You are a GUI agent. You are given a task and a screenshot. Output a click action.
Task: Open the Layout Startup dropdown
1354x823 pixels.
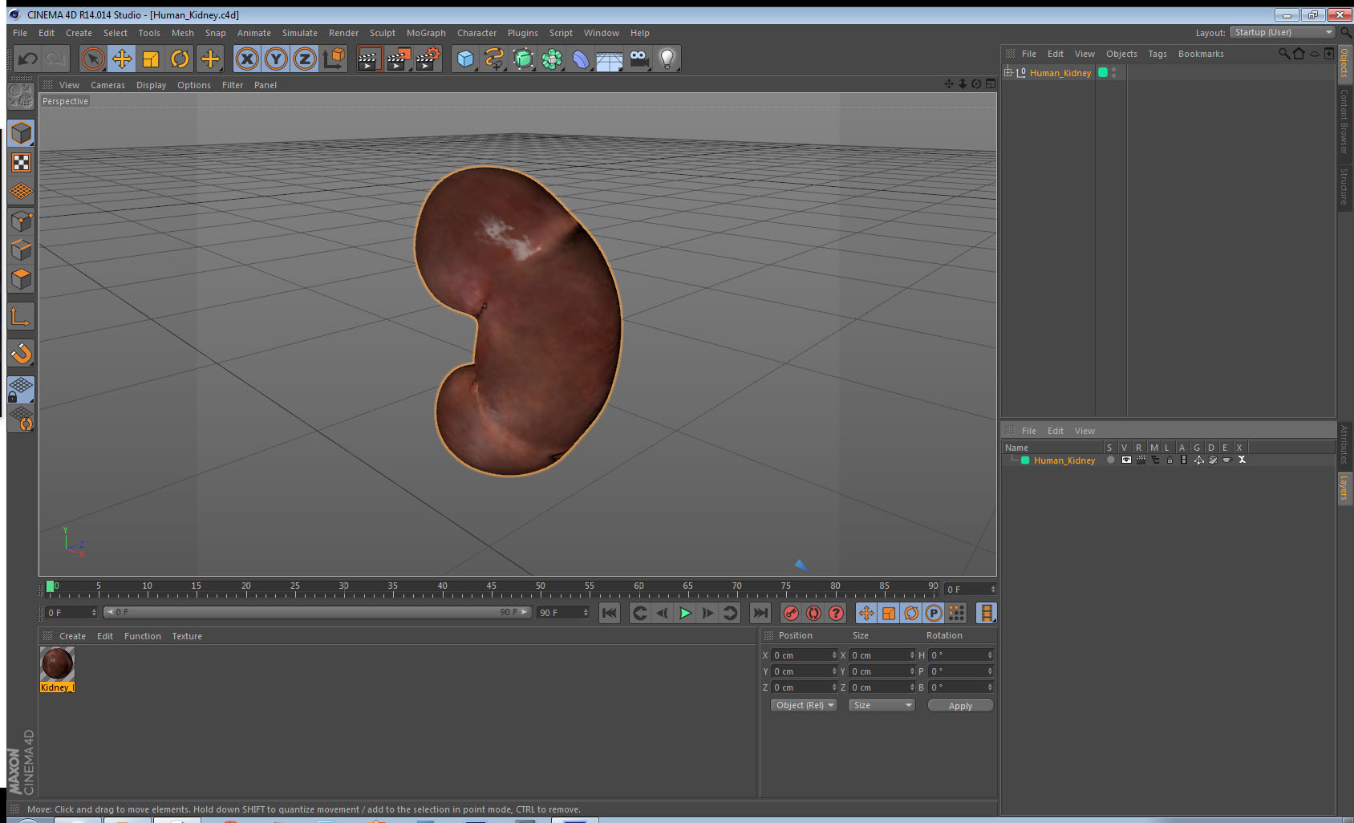point(1283,32)
